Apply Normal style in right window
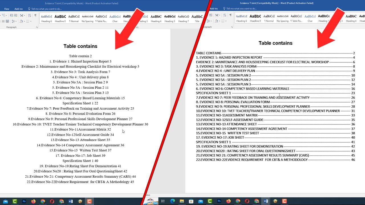The image size is (365, 205). click(x=269, y=18)
